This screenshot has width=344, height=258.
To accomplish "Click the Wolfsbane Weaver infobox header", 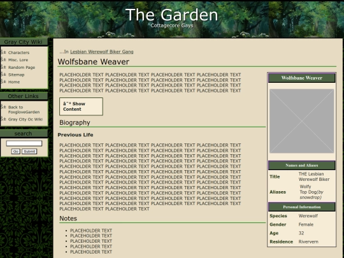I will 302,78.
